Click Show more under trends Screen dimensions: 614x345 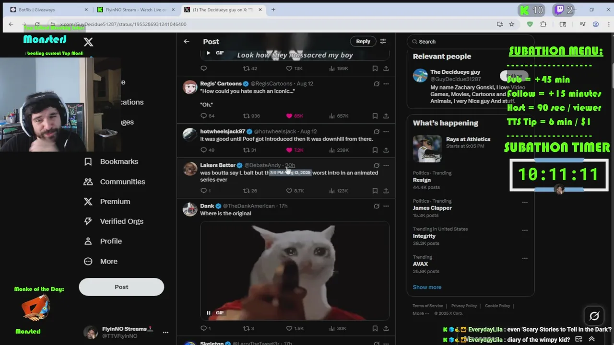pos(427,287)
